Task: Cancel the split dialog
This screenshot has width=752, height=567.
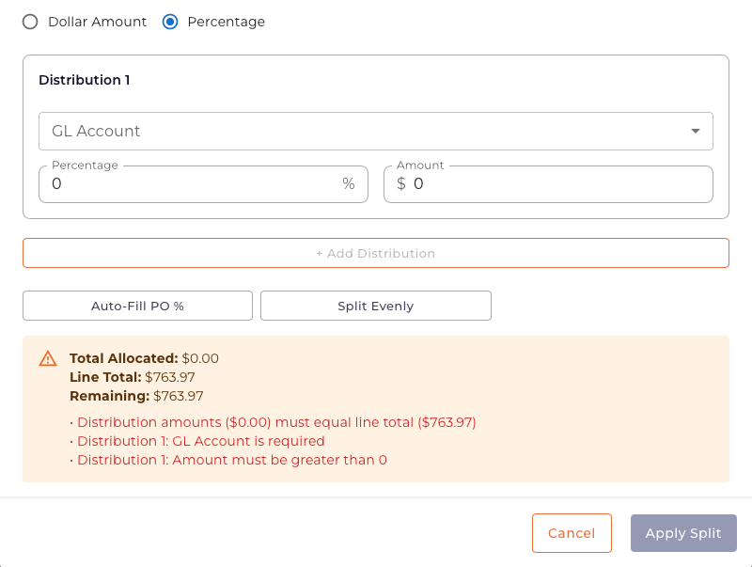Action: (572, 533)
